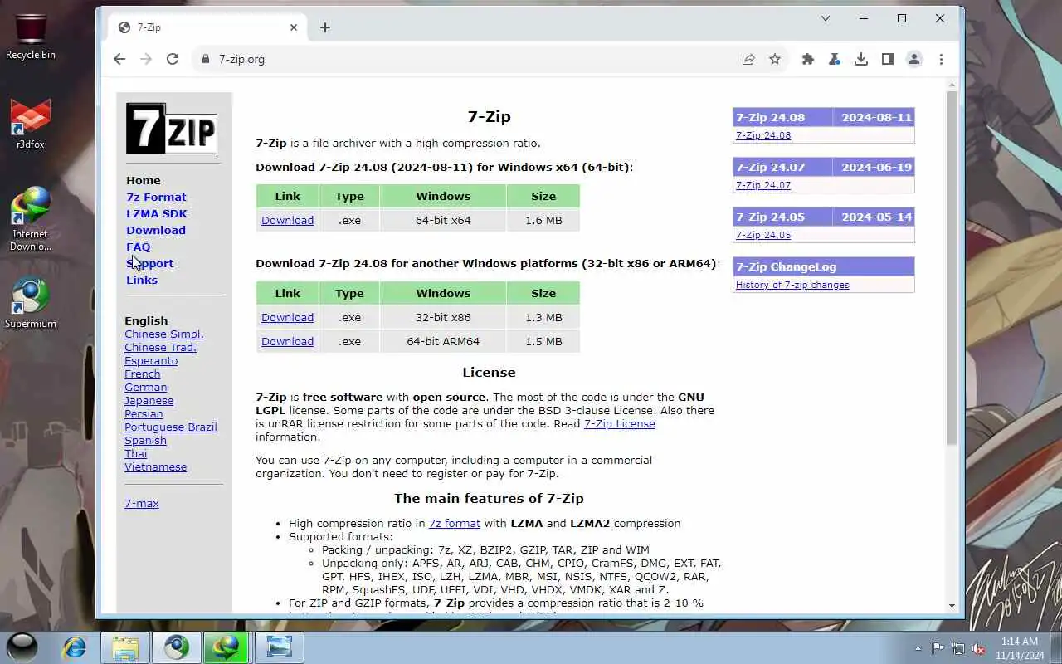Click the taskbar clock showing 1:14 AM
The image size is (1062, 664).
[1020, 648]
